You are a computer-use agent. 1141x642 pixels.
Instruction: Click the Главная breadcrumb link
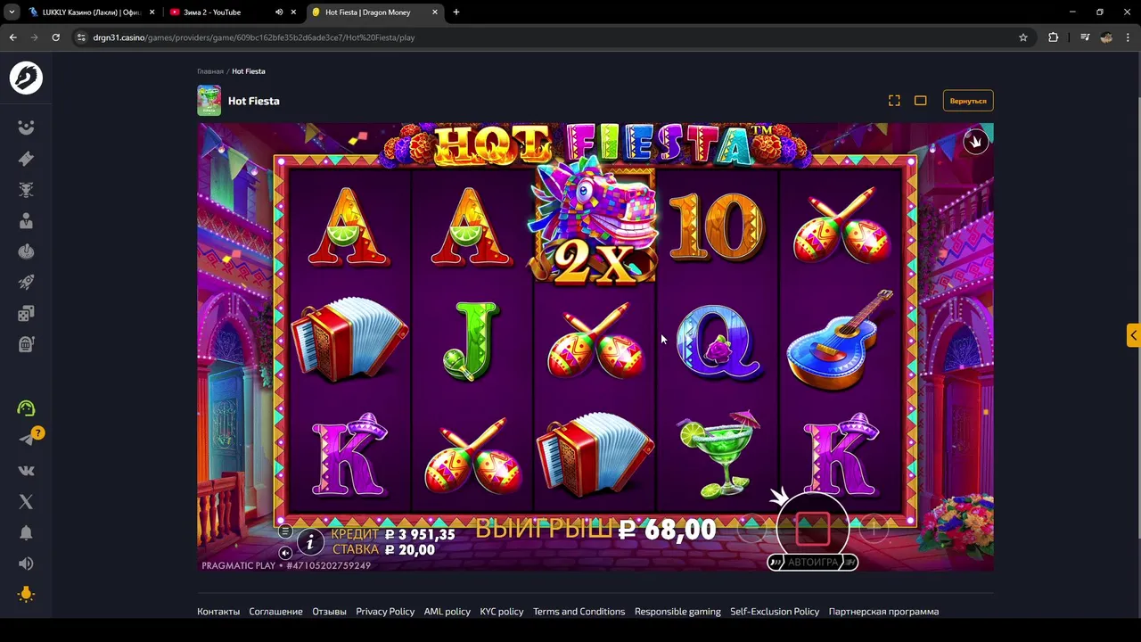210,71
